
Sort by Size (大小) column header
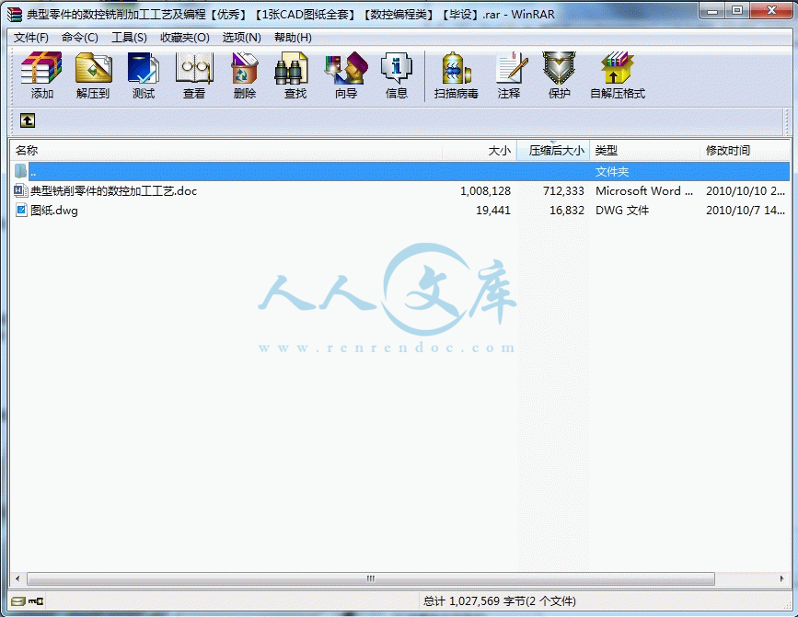pyautogui.click(x=480, y=151)
